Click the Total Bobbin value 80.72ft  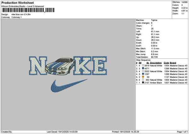(x=154, y=57)
